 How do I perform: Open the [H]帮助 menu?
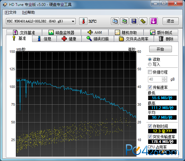click(x=28, y=12)
